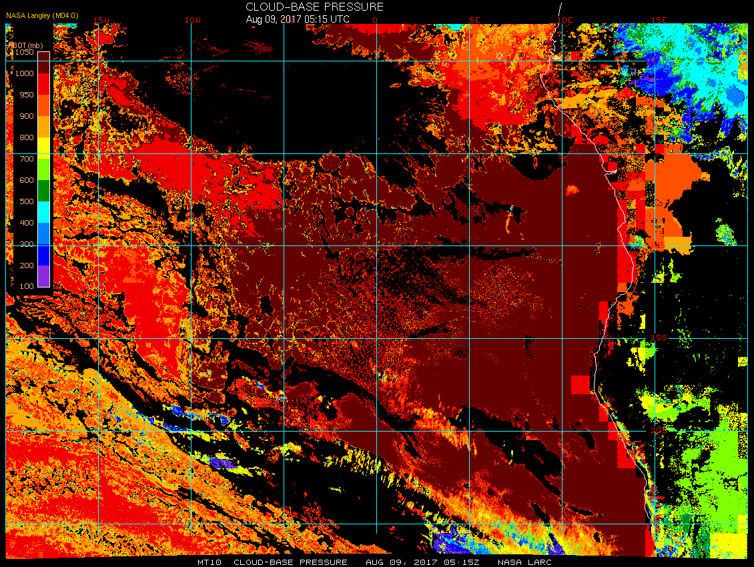
Task: Click the orange 900-800 mb legend swatch
Action: (44, 127)
